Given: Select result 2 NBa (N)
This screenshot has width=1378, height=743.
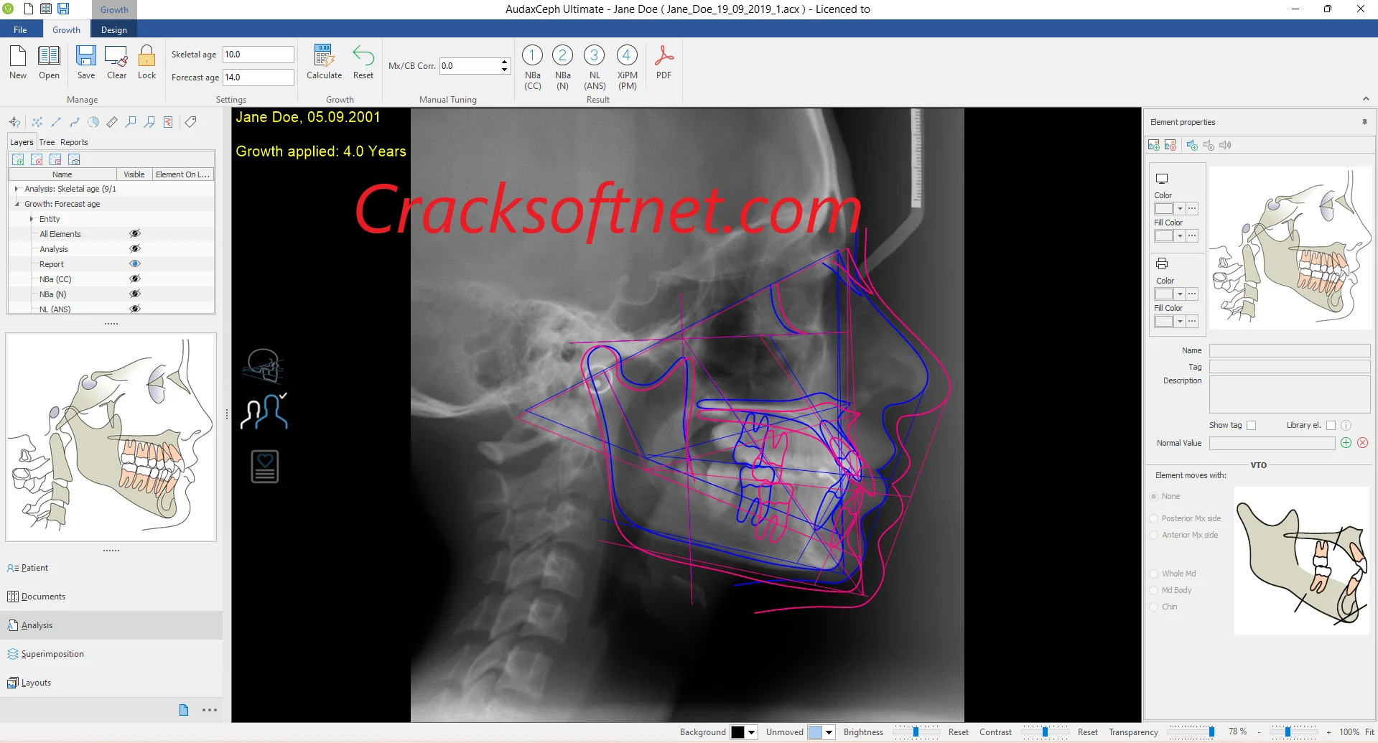Looking at the screenshot, I should (x=562, y=55).
